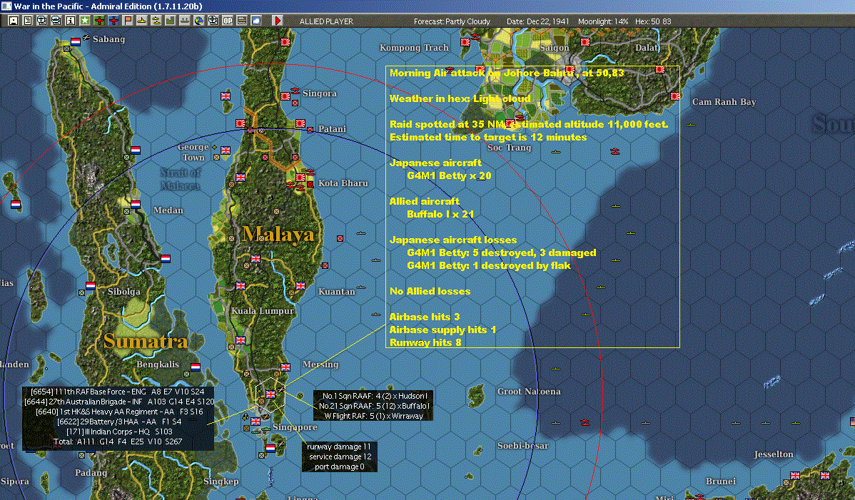
Task: Click the Soebi-besar map label
Action: point(522,446)
